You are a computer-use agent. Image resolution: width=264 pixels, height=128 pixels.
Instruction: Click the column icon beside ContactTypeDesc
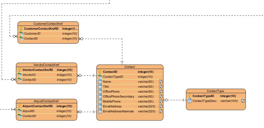(x=190, y=101)
